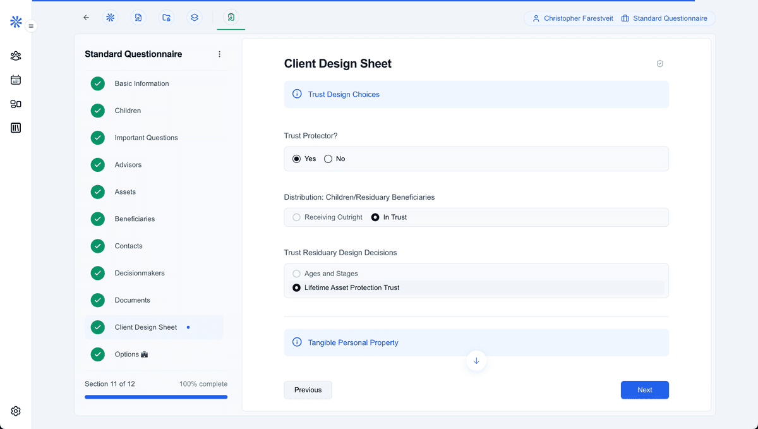The width and height of the screenshot is (758, 429).
Task: Click the section completion progress bar
Action: point(156,397)
